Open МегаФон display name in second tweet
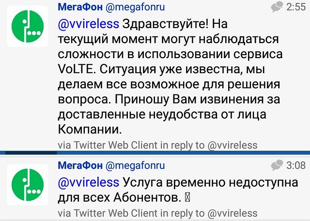Screen dimensions: 310x221 80,165
